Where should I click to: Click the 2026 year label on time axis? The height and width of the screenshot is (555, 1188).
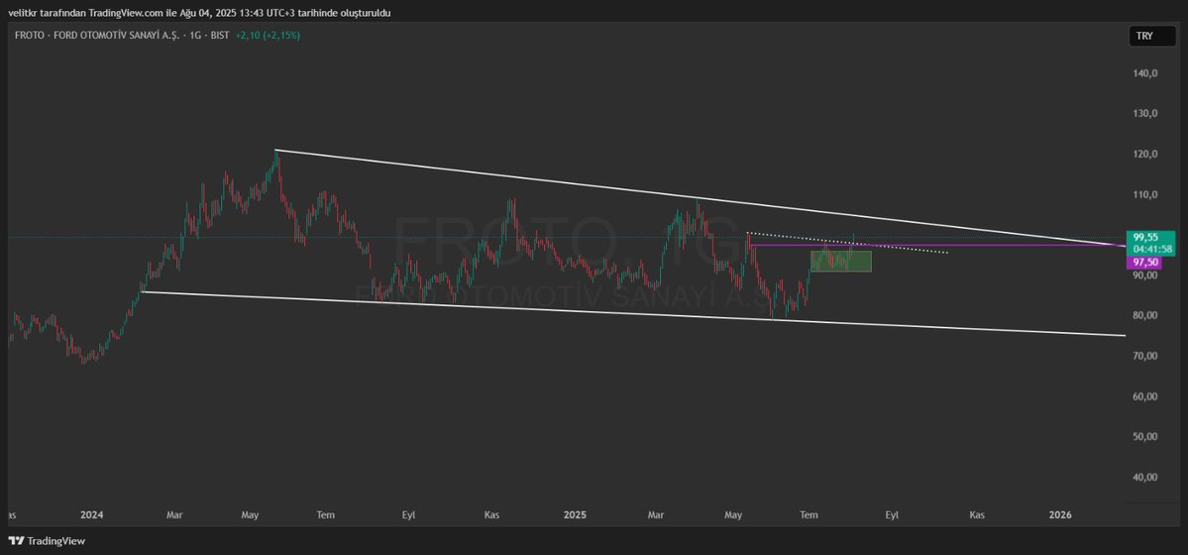click(1060, 514)
